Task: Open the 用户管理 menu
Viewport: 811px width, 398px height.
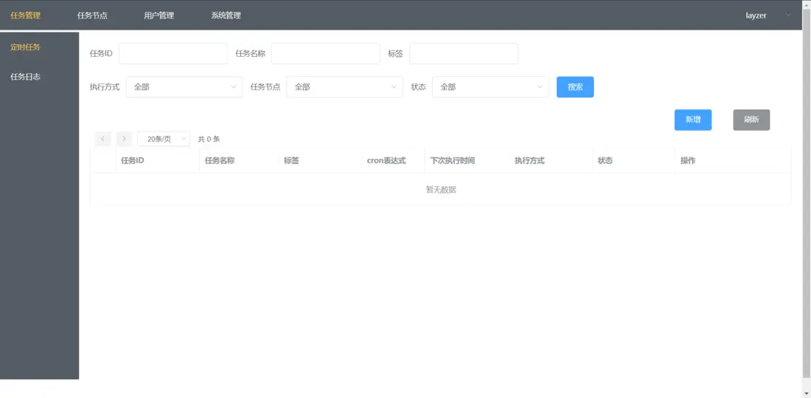Action: [159, 16]
